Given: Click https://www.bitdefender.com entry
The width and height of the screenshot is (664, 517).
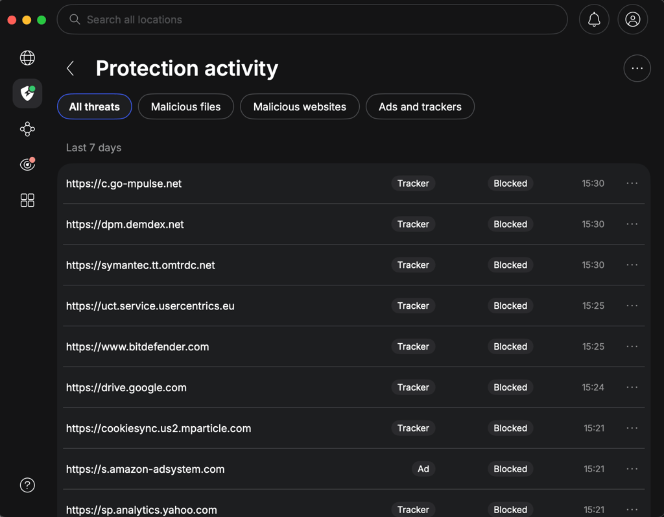Looking at the screenshot, I should pyautogui.click(x=137, y=346).
